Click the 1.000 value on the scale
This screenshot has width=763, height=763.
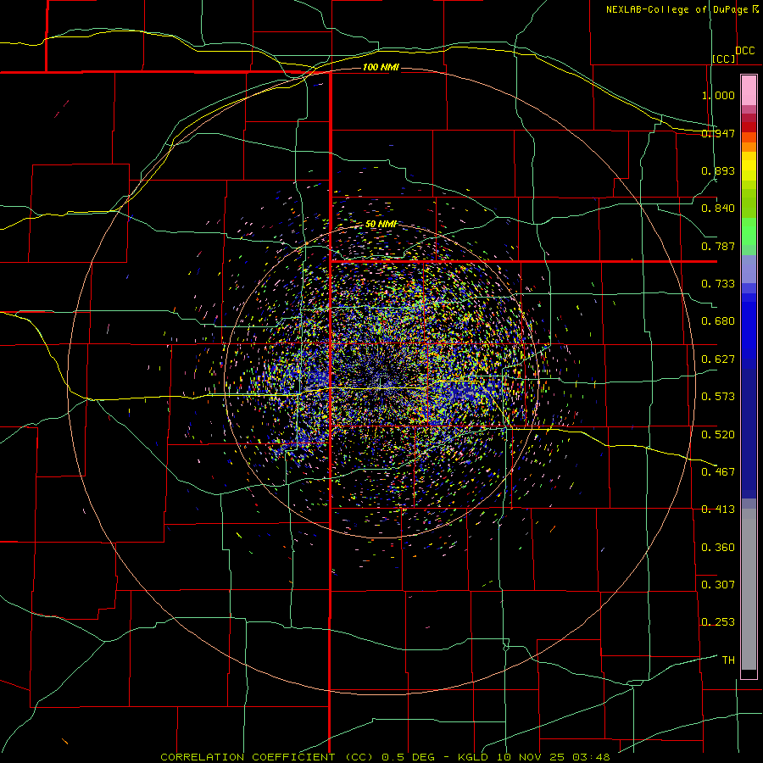[718, 95]
